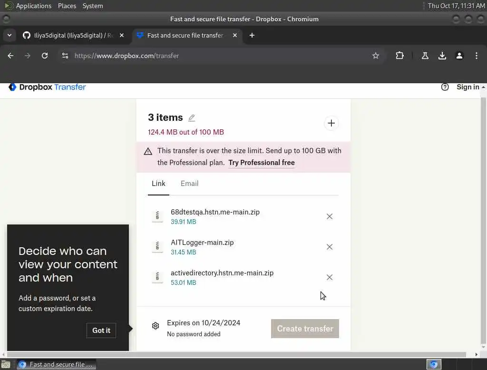Screen dimensions: 487x370
Task: Click the browser forward arrow
Action: [x=28, y=56]
